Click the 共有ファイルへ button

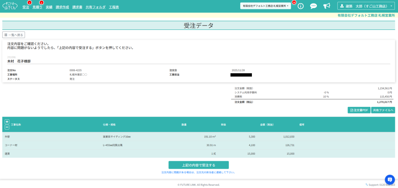pyautogui.click(x=383, y=110)
